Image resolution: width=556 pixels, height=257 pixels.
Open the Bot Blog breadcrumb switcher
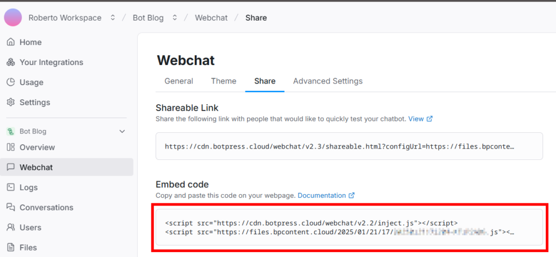(174, 18)
